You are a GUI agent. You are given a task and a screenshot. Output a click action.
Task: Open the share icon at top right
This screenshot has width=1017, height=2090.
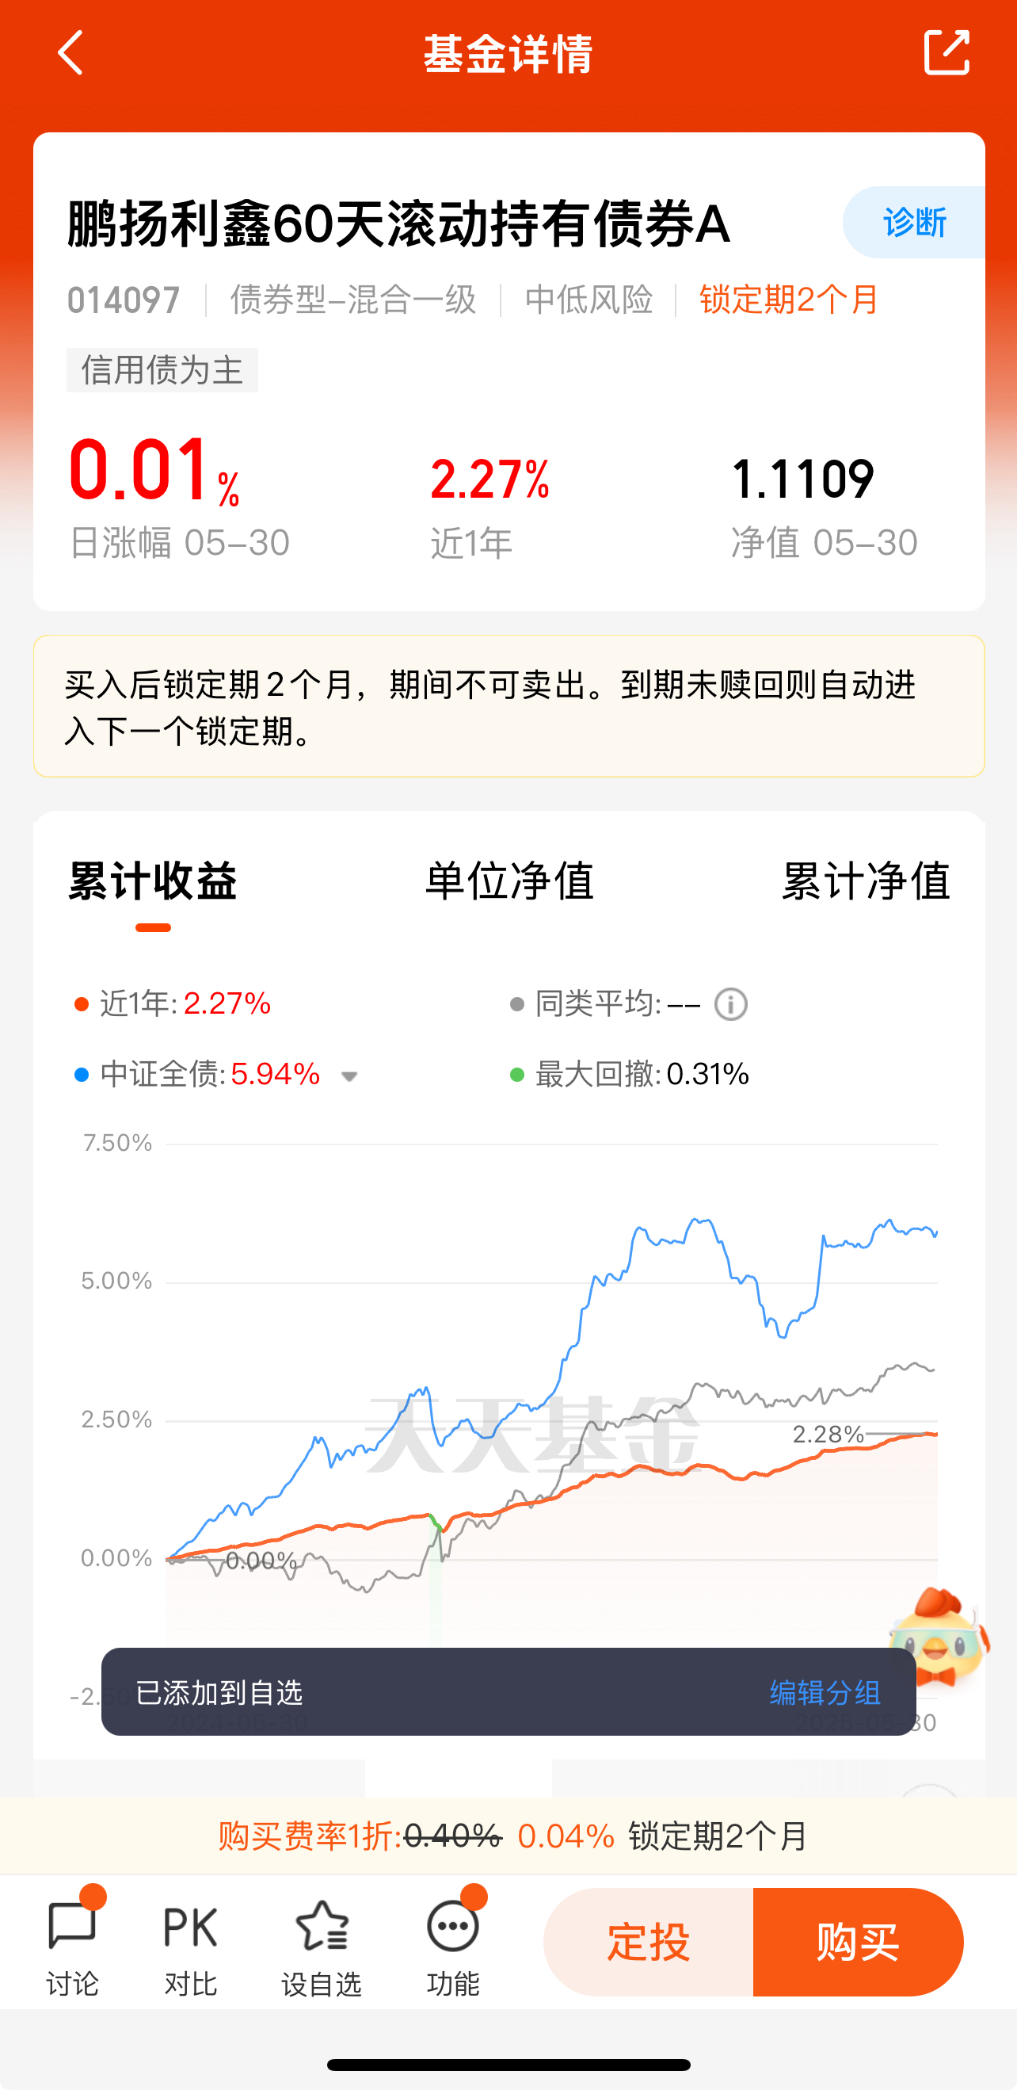tap(947, 53)
